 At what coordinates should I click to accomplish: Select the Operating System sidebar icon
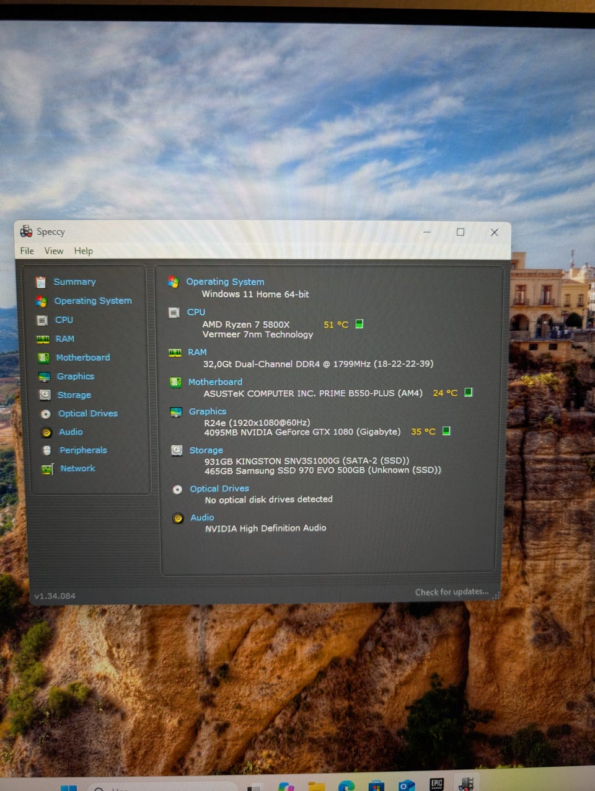pyautogui.click(x=42, y=301)
